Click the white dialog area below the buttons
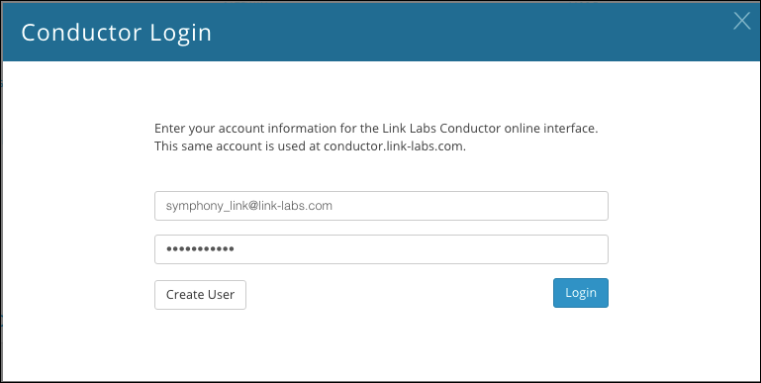Image resolution: width=761 pixels, height=383 pixels. [x=381, y=345]
